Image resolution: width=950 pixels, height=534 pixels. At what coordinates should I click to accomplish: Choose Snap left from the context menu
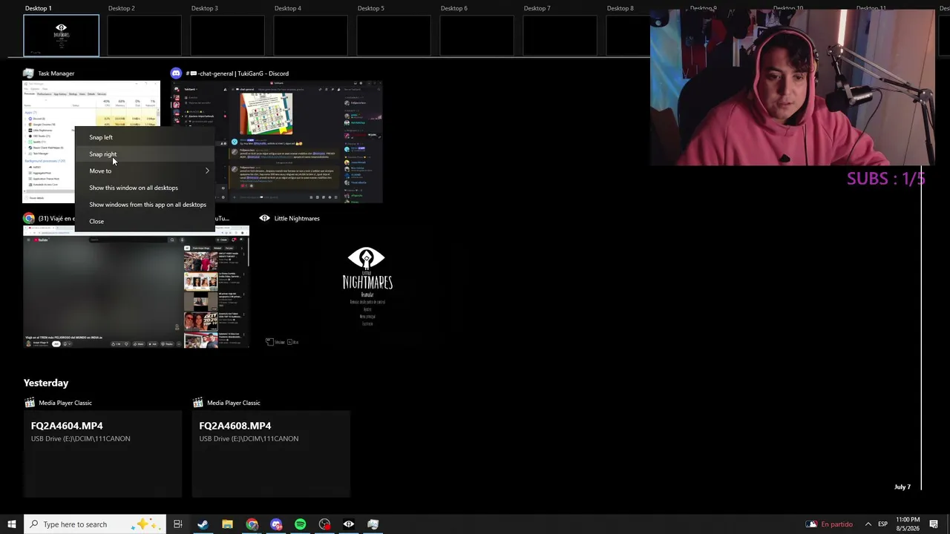(145, 137)
